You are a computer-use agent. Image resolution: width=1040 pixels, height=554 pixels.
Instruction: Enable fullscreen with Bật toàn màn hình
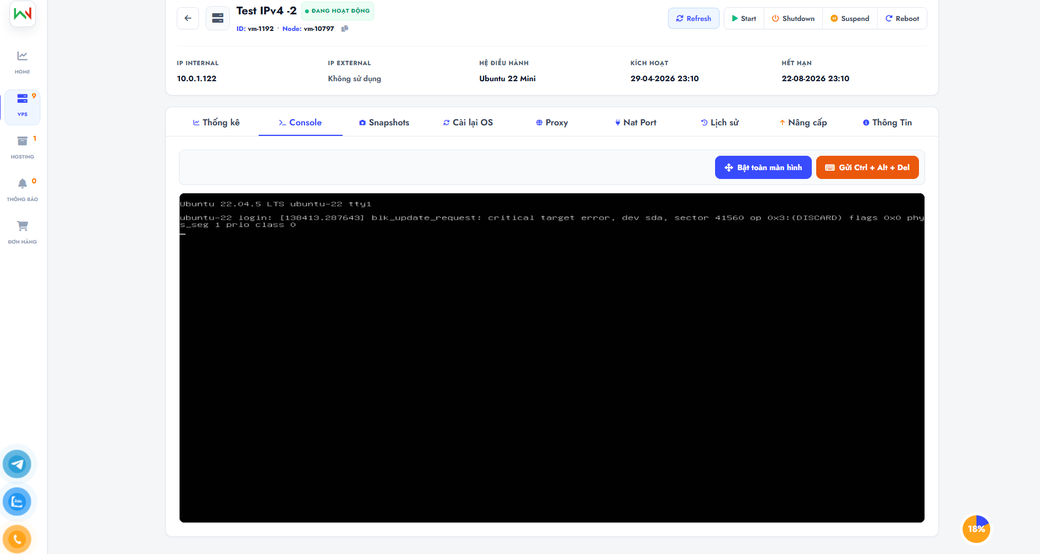[x=763, y=167]
